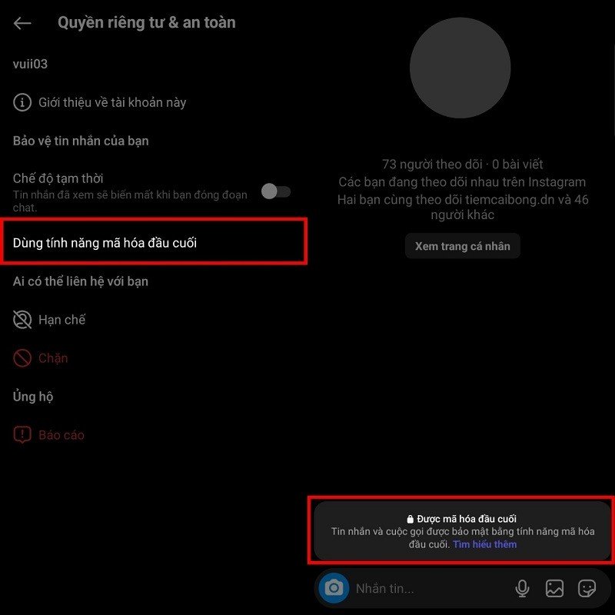The image size is (615, 615).
Task: Click Xem trang cá nhân button
Action: pos(463,246)
